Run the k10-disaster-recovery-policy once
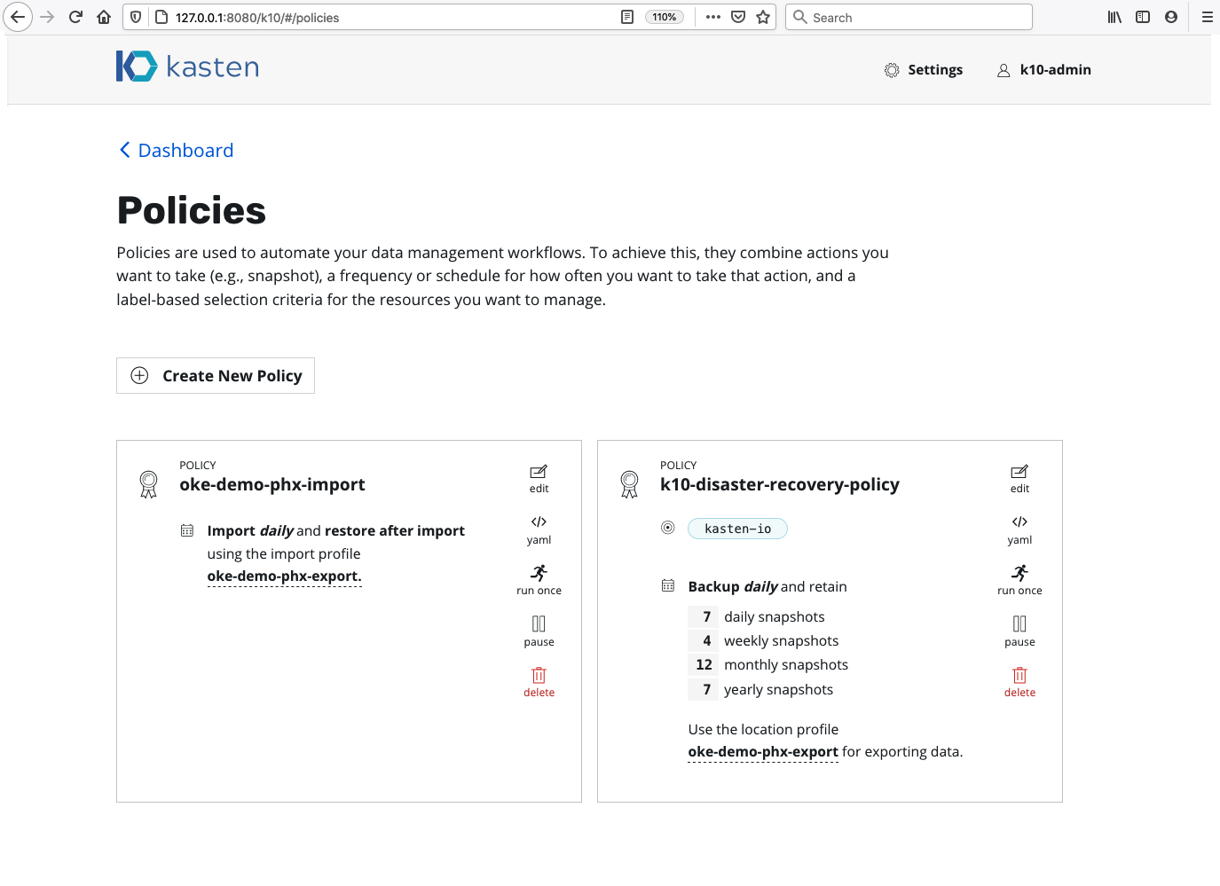The image size is (1220, 886). 1019,581
